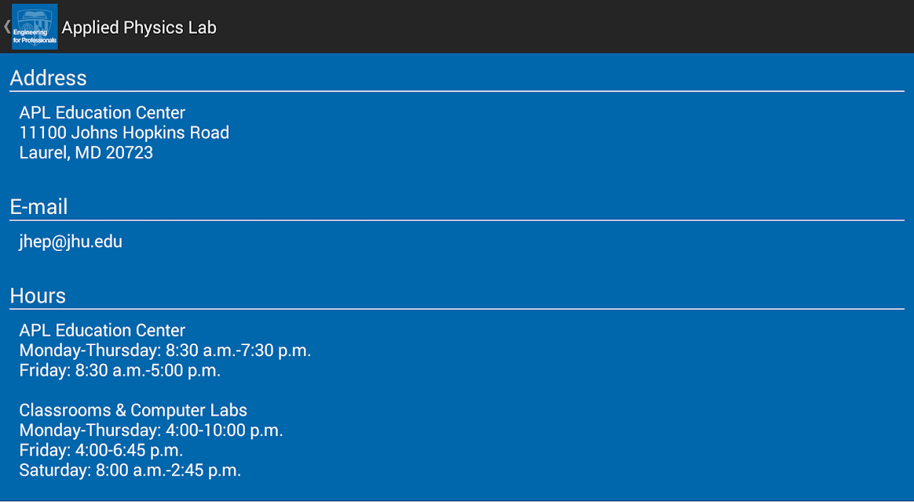Click the divider under the Hours header

[x=457, y=309]
